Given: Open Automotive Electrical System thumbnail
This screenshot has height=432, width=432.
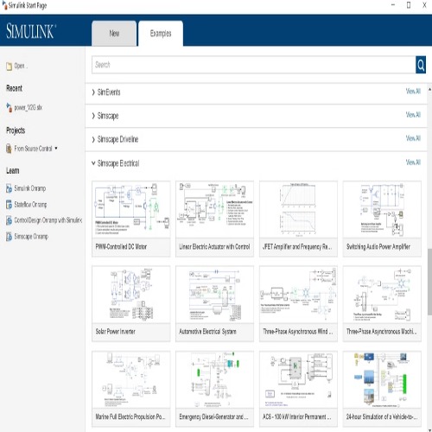Looking at the screenshot, I should pos(214,295).
